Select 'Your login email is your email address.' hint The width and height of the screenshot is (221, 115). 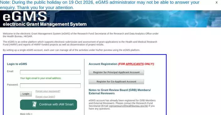(41, 78)
